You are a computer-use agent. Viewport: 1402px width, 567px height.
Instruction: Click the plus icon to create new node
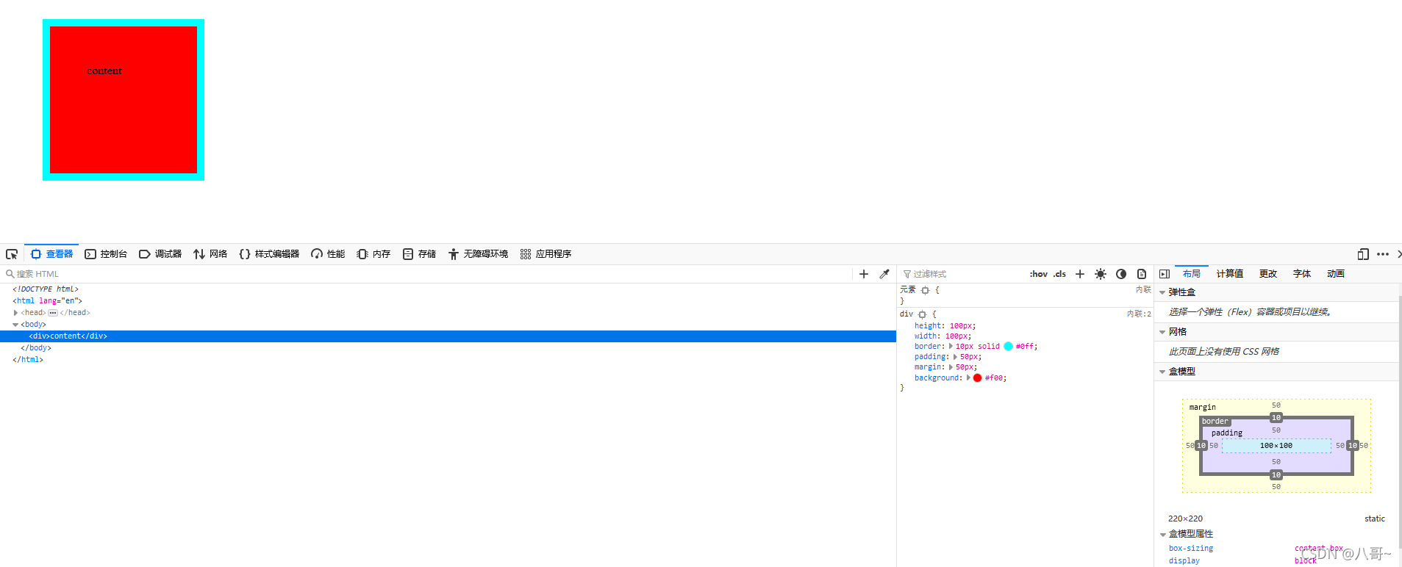864,274
